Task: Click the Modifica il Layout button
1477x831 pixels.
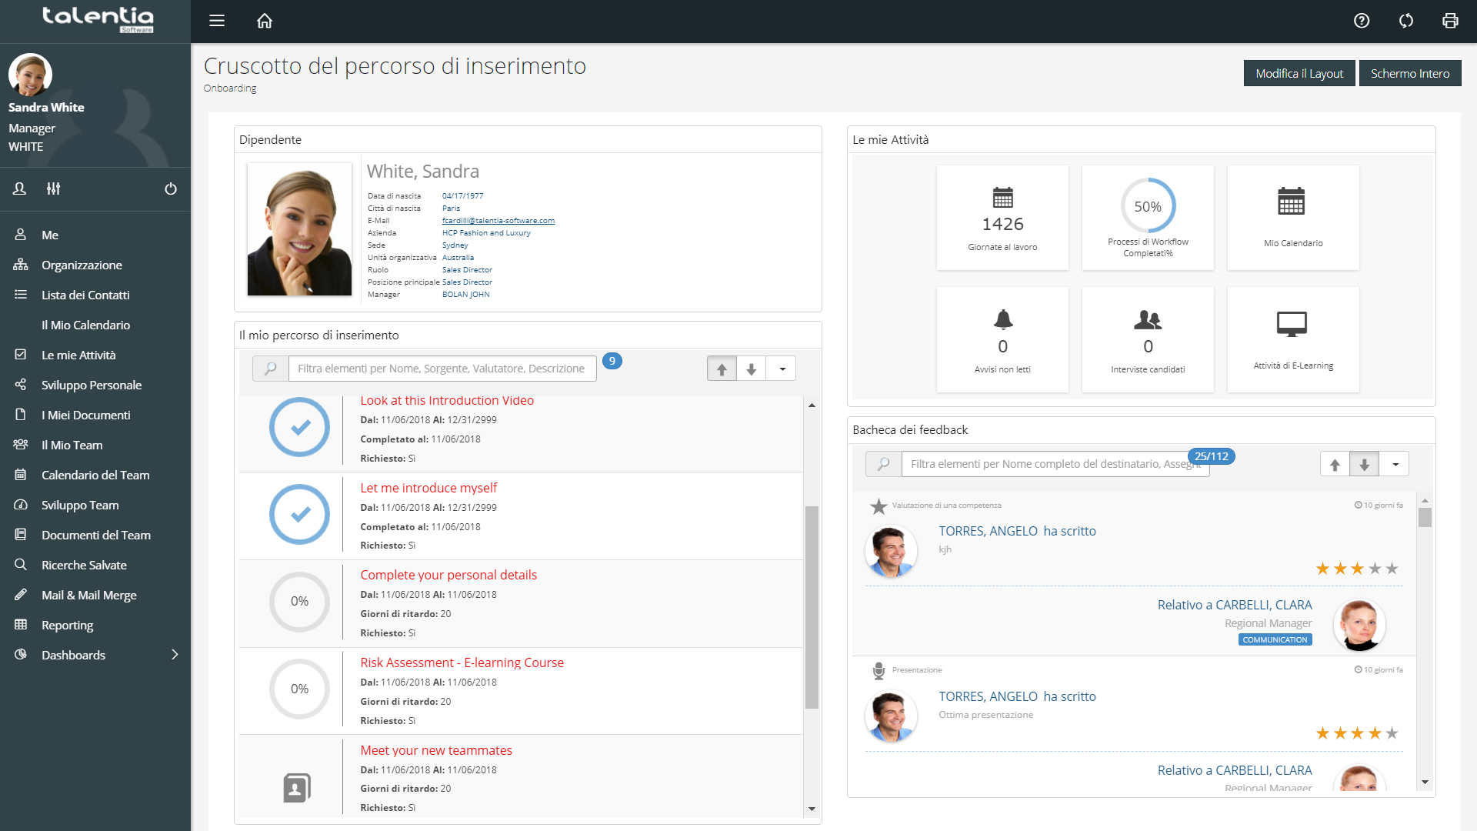Action: point(1299,73)
